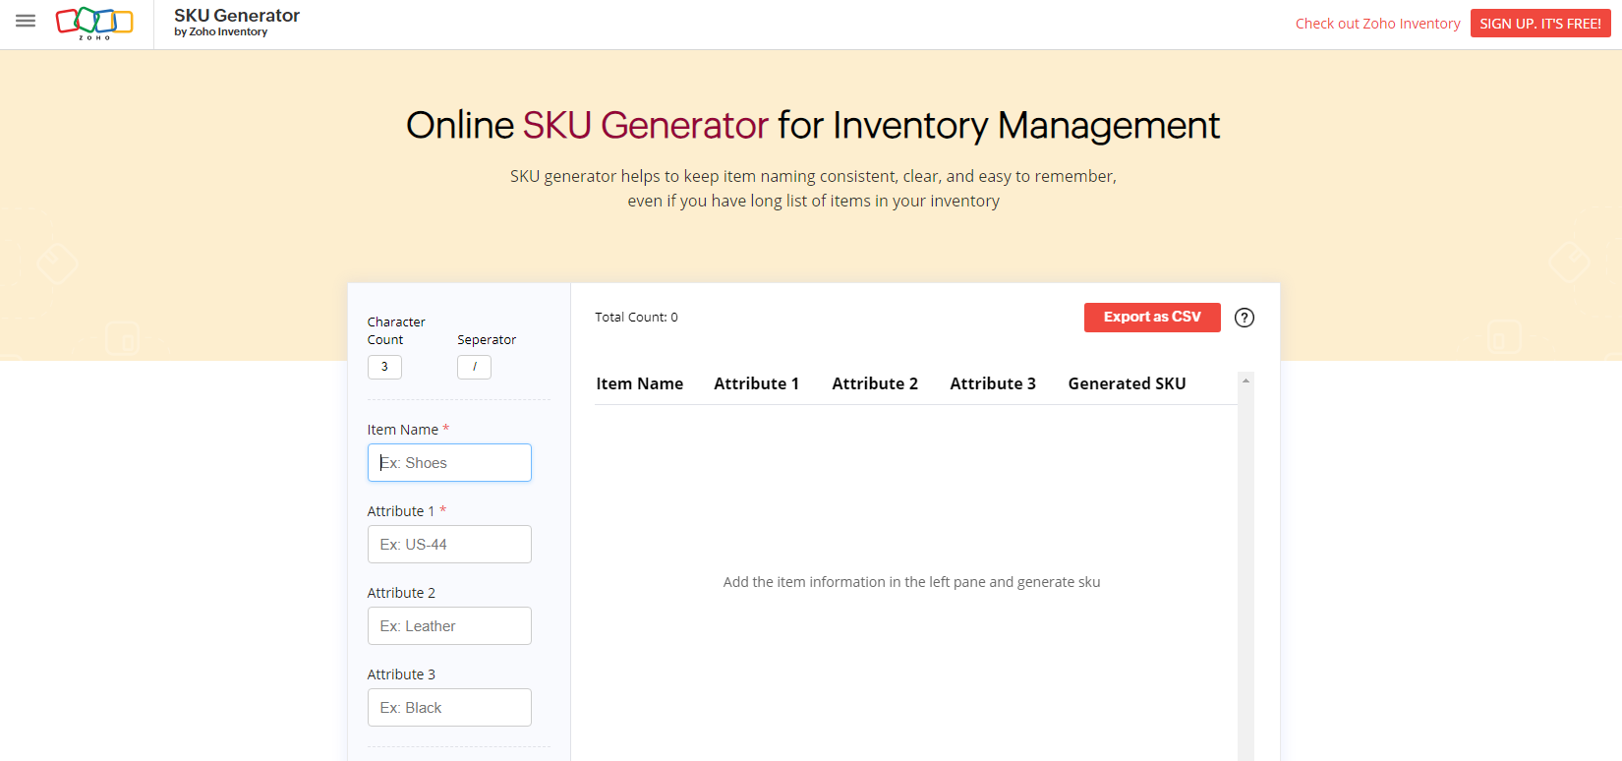1622x761 pixels.
Task: Click the results scrollbar up arrow
Action: pyautogui.click(x=1245, y=380)
